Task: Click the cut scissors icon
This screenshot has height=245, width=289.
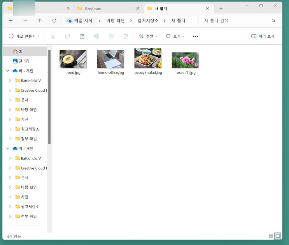Action: pyautogui.click(x=53, y=36)
